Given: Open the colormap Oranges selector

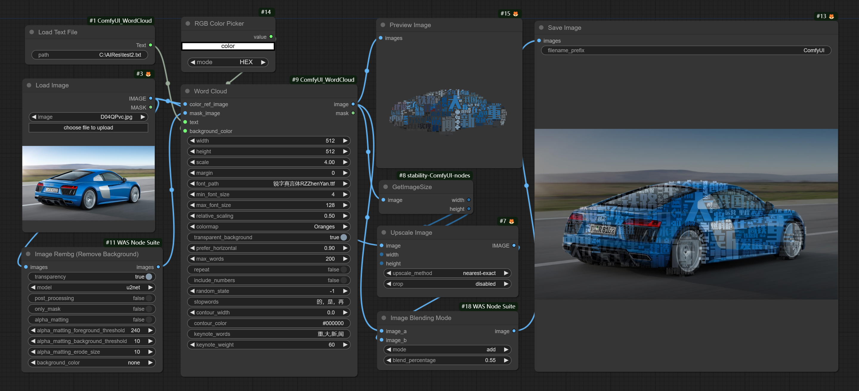Looking at the screenshot, I should [269, 226].
